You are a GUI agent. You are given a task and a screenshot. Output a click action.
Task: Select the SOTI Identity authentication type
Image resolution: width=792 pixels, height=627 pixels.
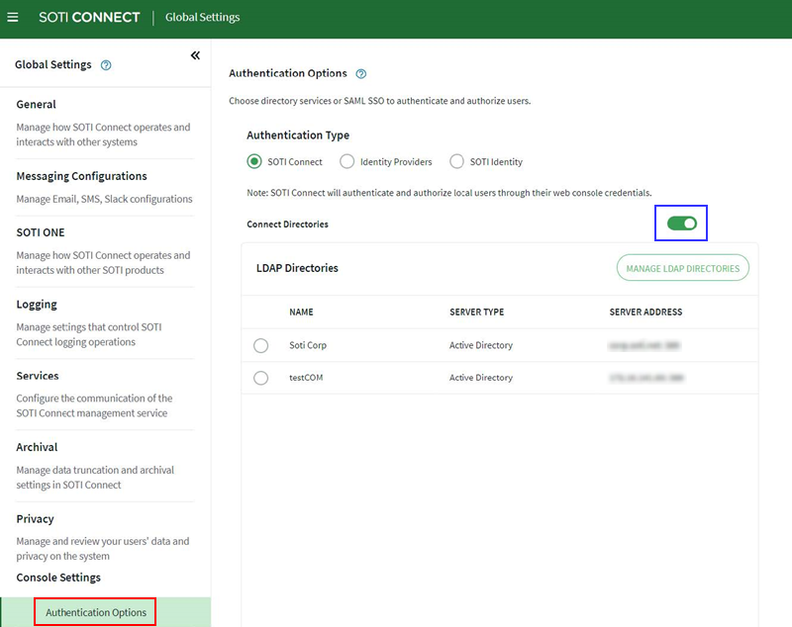click(456, 161)
